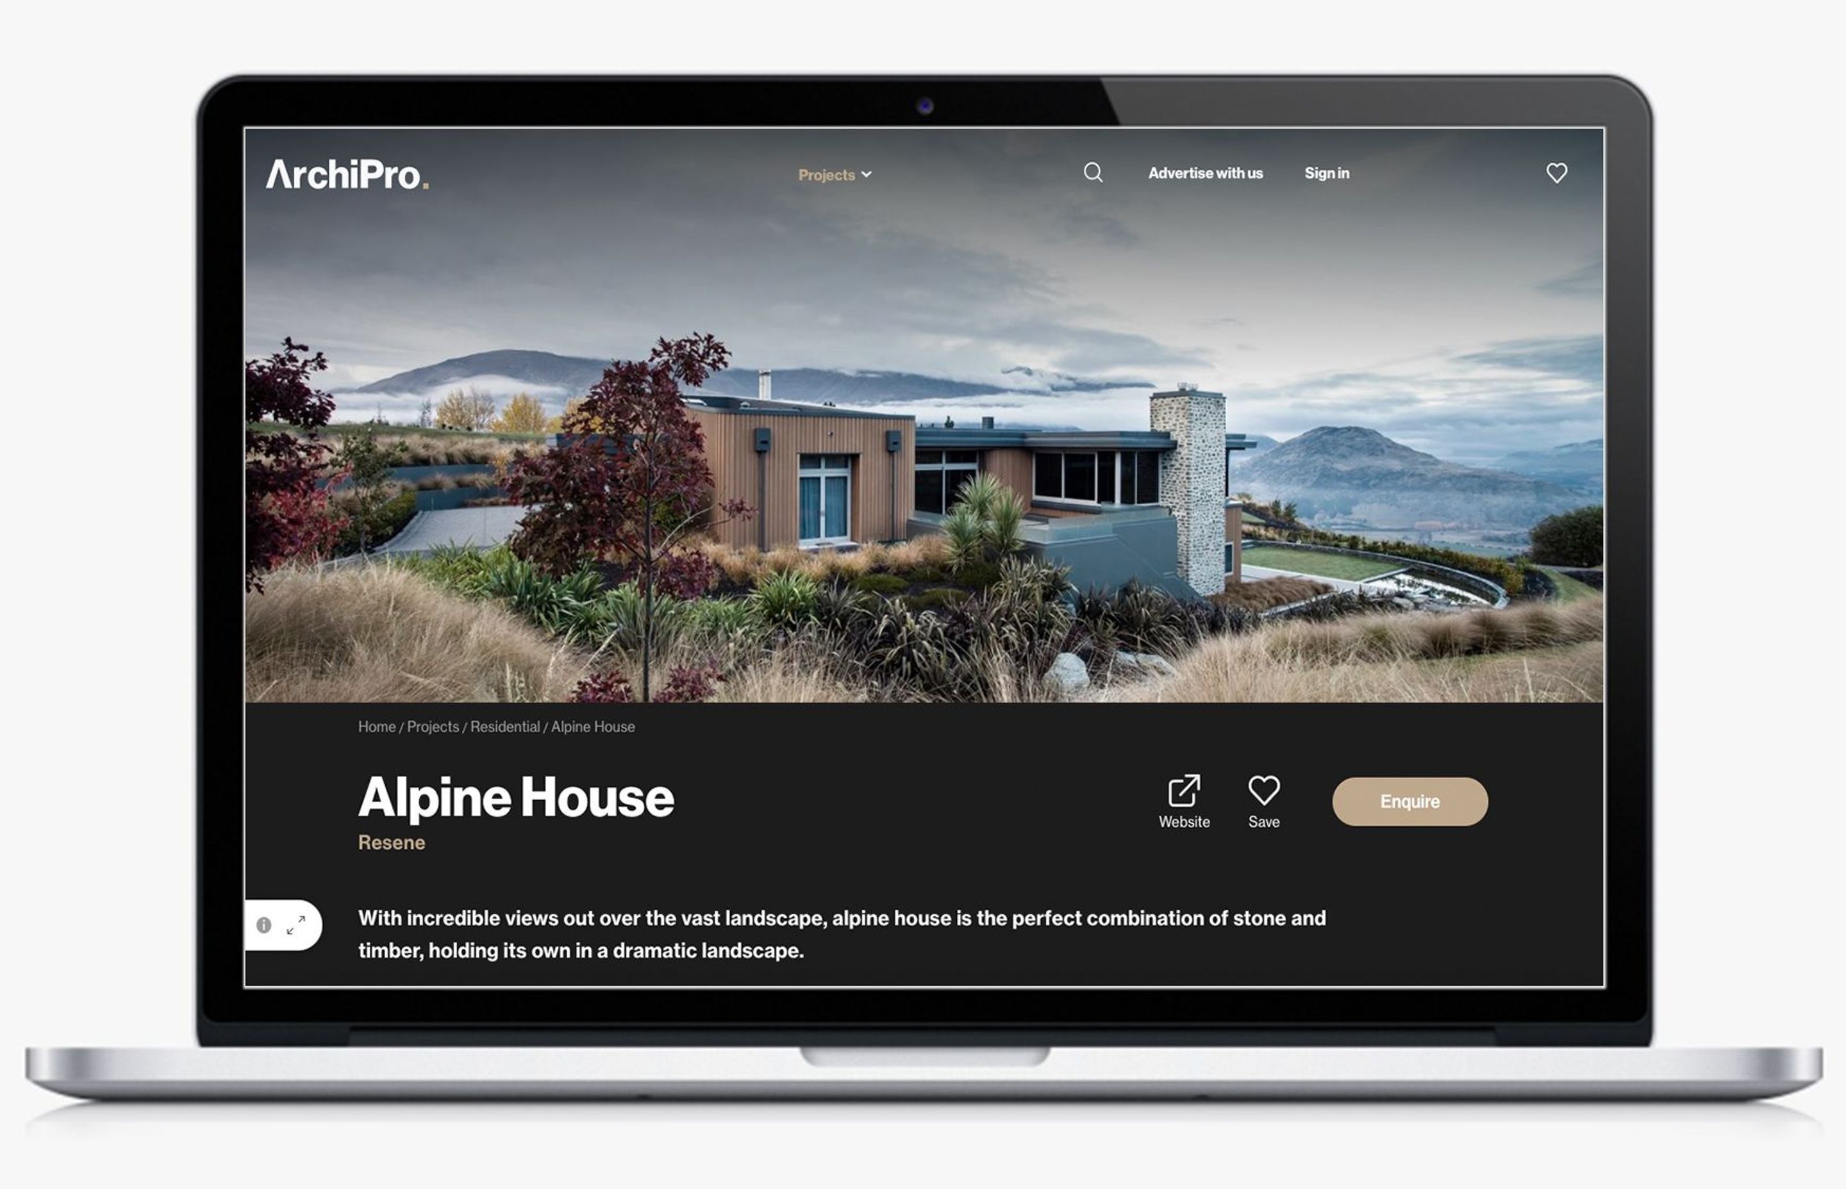Expand the breadcrumb Residential category link
Image resolution: width=1846 pixels, height=1189 pixels.
(503, 728)
